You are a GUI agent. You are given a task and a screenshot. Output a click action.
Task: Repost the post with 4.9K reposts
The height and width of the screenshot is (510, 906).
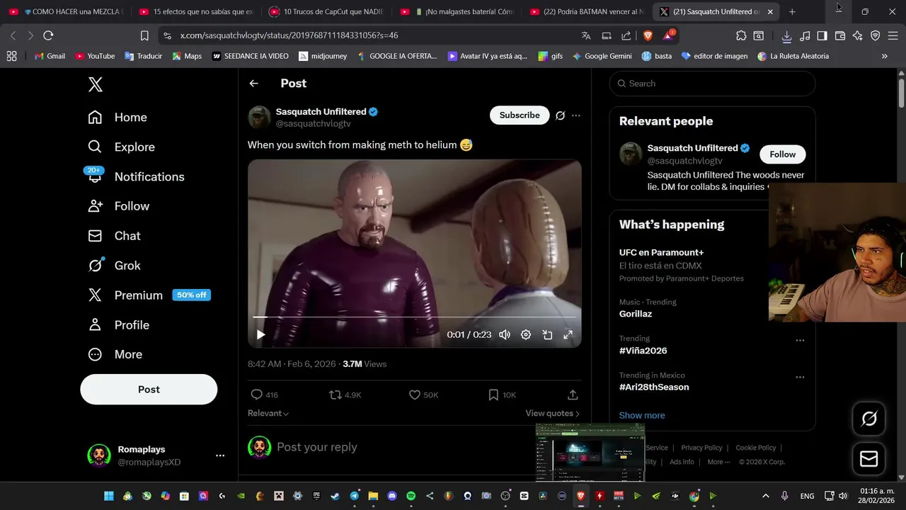345,395
